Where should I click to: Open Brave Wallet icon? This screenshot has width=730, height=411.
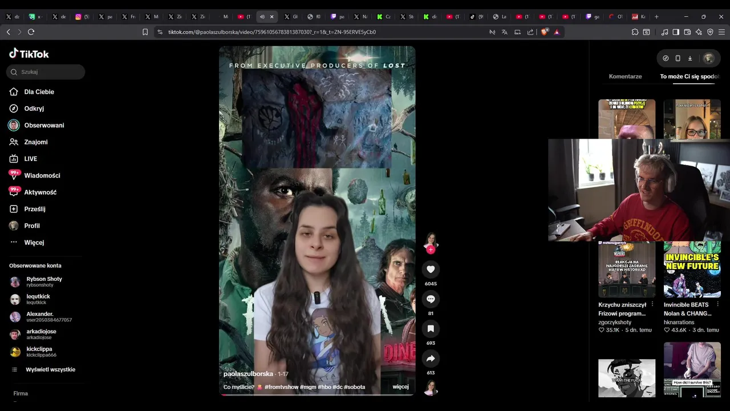pyautogui.click(x=687, y=32)
